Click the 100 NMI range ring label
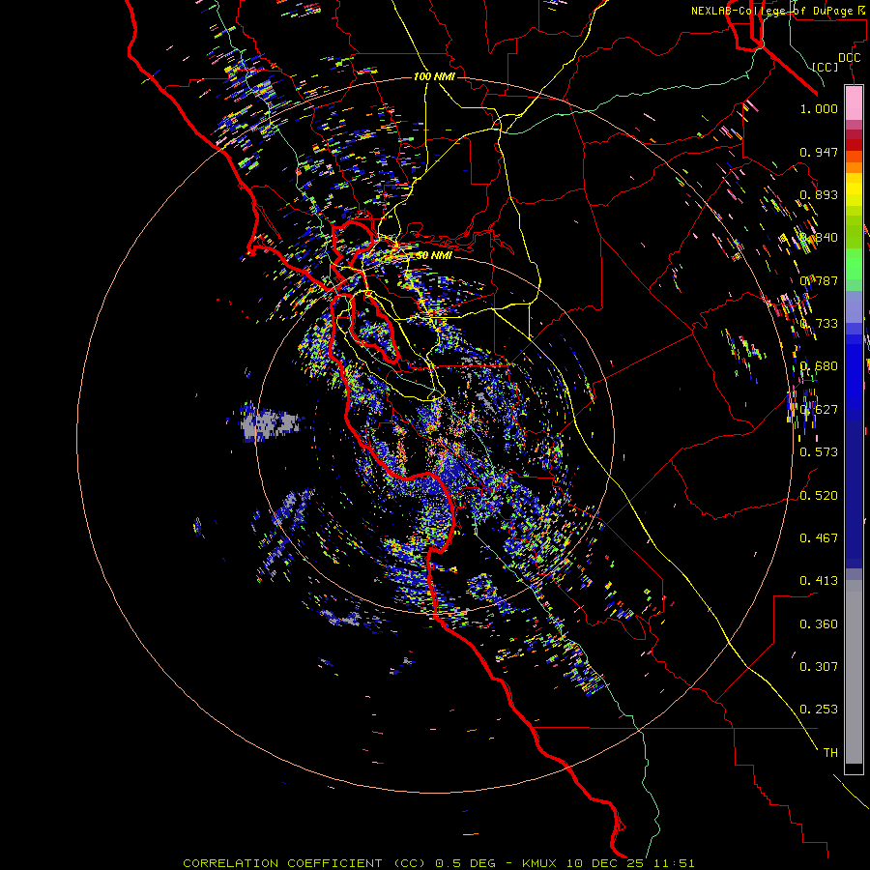 click(x=434, y=76)
